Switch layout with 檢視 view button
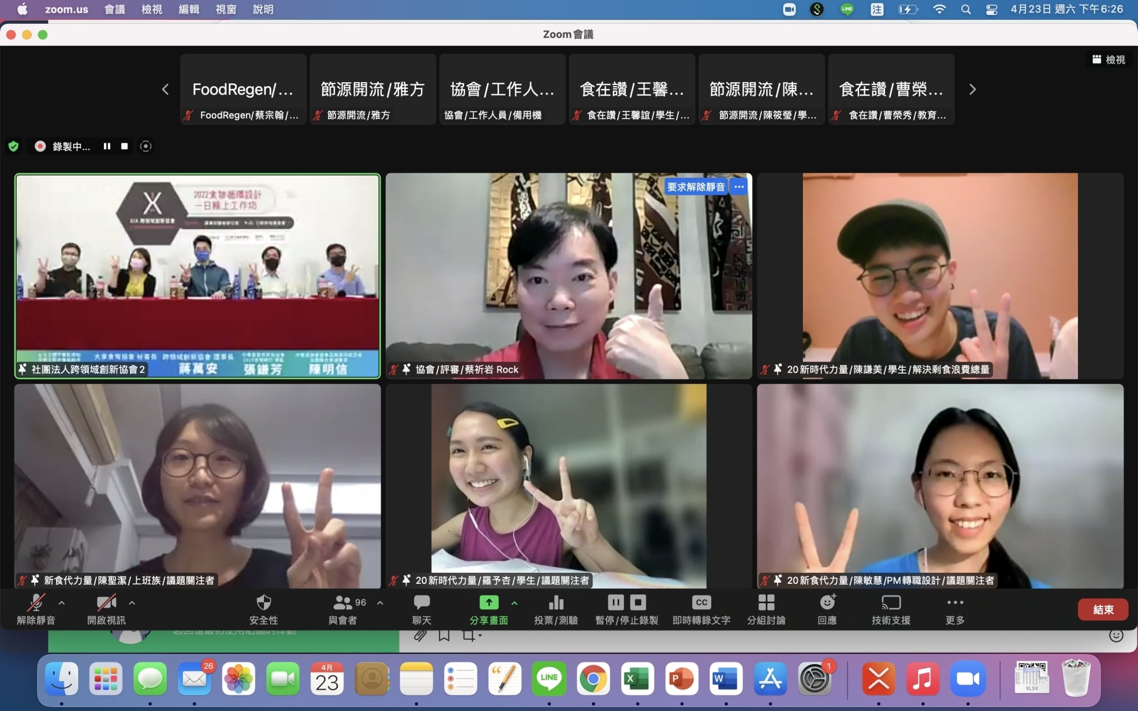The width and height of the screenshot is (1138, 711). click(1109, 59)
